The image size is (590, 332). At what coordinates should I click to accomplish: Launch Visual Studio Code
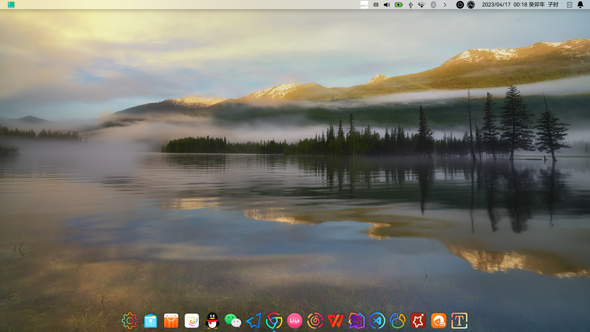[x=377, y=321]
